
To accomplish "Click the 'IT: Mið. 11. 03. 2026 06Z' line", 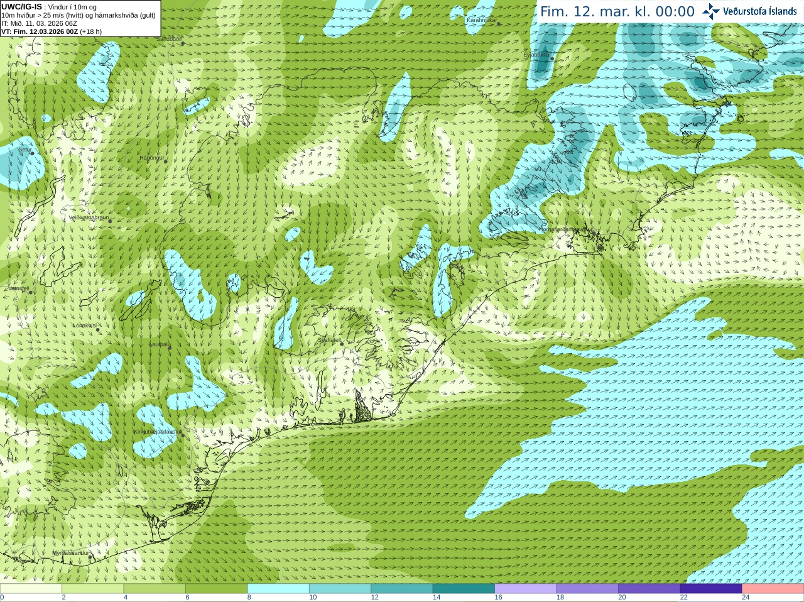I will [40, 23].
